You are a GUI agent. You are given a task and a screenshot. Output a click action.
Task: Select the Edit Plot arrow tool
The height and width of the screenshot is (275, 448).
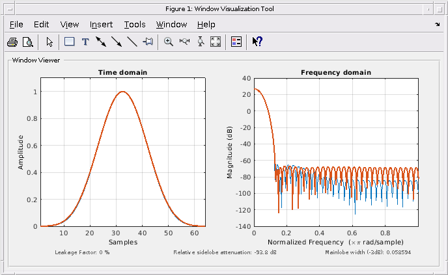pyautogui.click(x=49, y=42)
